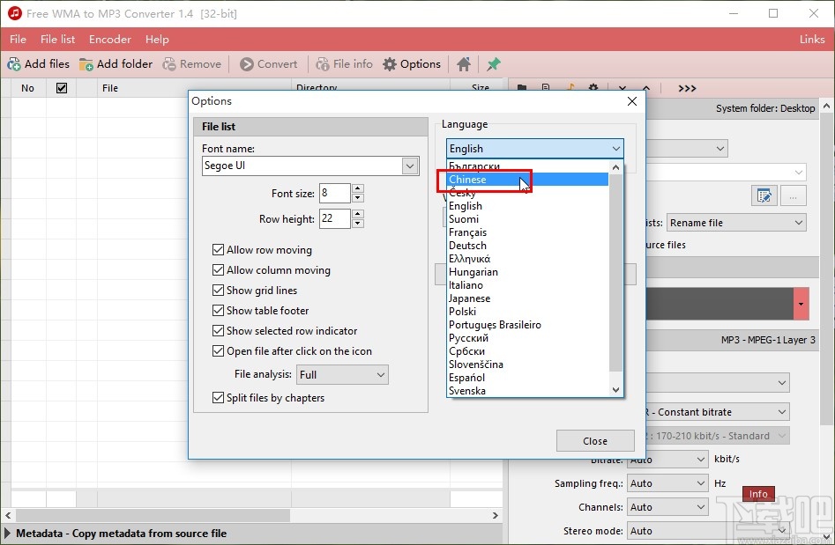This screenshot has height=545, width=835.
Task: Open the Encoder menu
Action: pyautogui.click(x=109, y=39)
